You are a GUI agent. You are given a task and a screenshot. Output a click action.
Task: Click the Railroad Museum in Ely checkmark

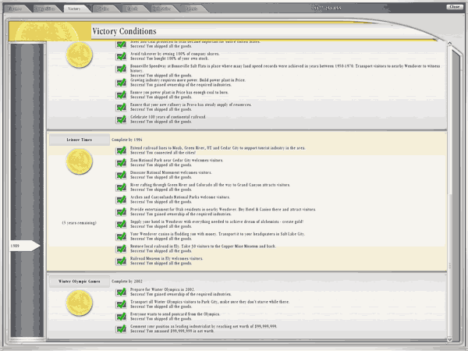coord(121,261)
